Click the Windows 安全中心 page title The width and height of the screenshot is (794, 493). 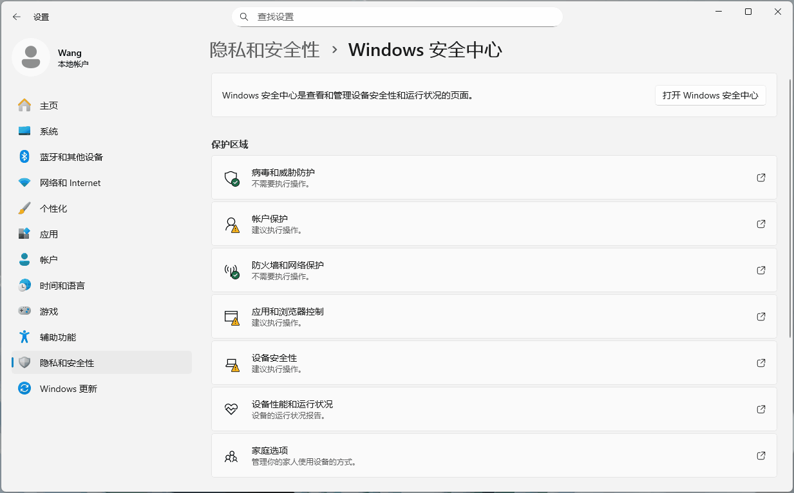tap(425, 50)
